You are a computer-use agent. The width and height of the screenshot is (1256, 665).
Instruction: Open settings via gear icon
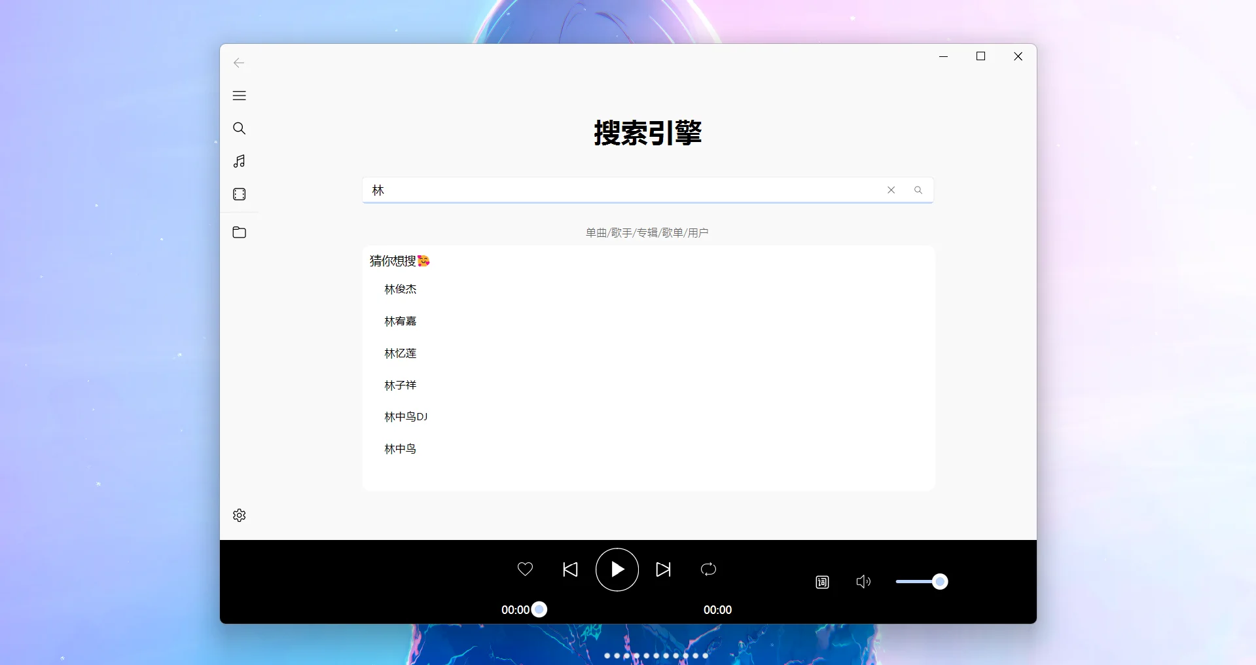coord(239,515)
